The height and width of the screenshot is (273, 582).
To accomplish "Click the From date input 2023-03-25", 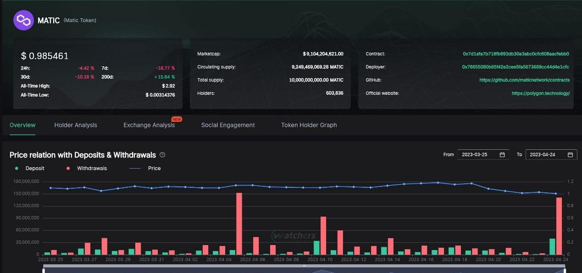I will 477,155.
